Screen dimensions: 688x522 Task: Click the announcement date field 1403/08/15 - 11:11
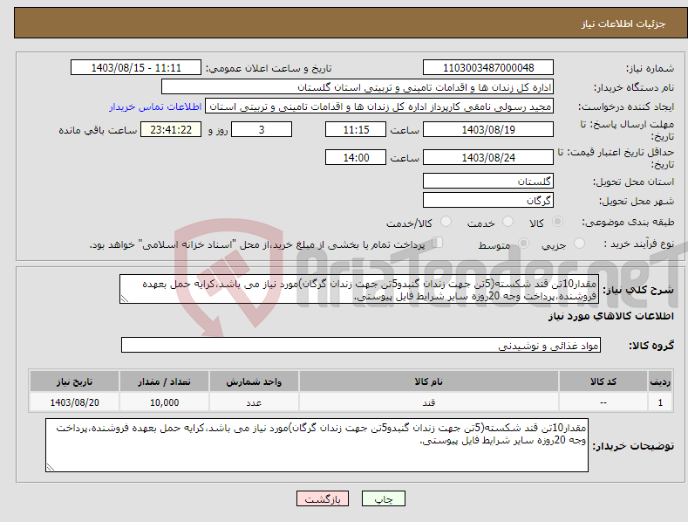135,68
